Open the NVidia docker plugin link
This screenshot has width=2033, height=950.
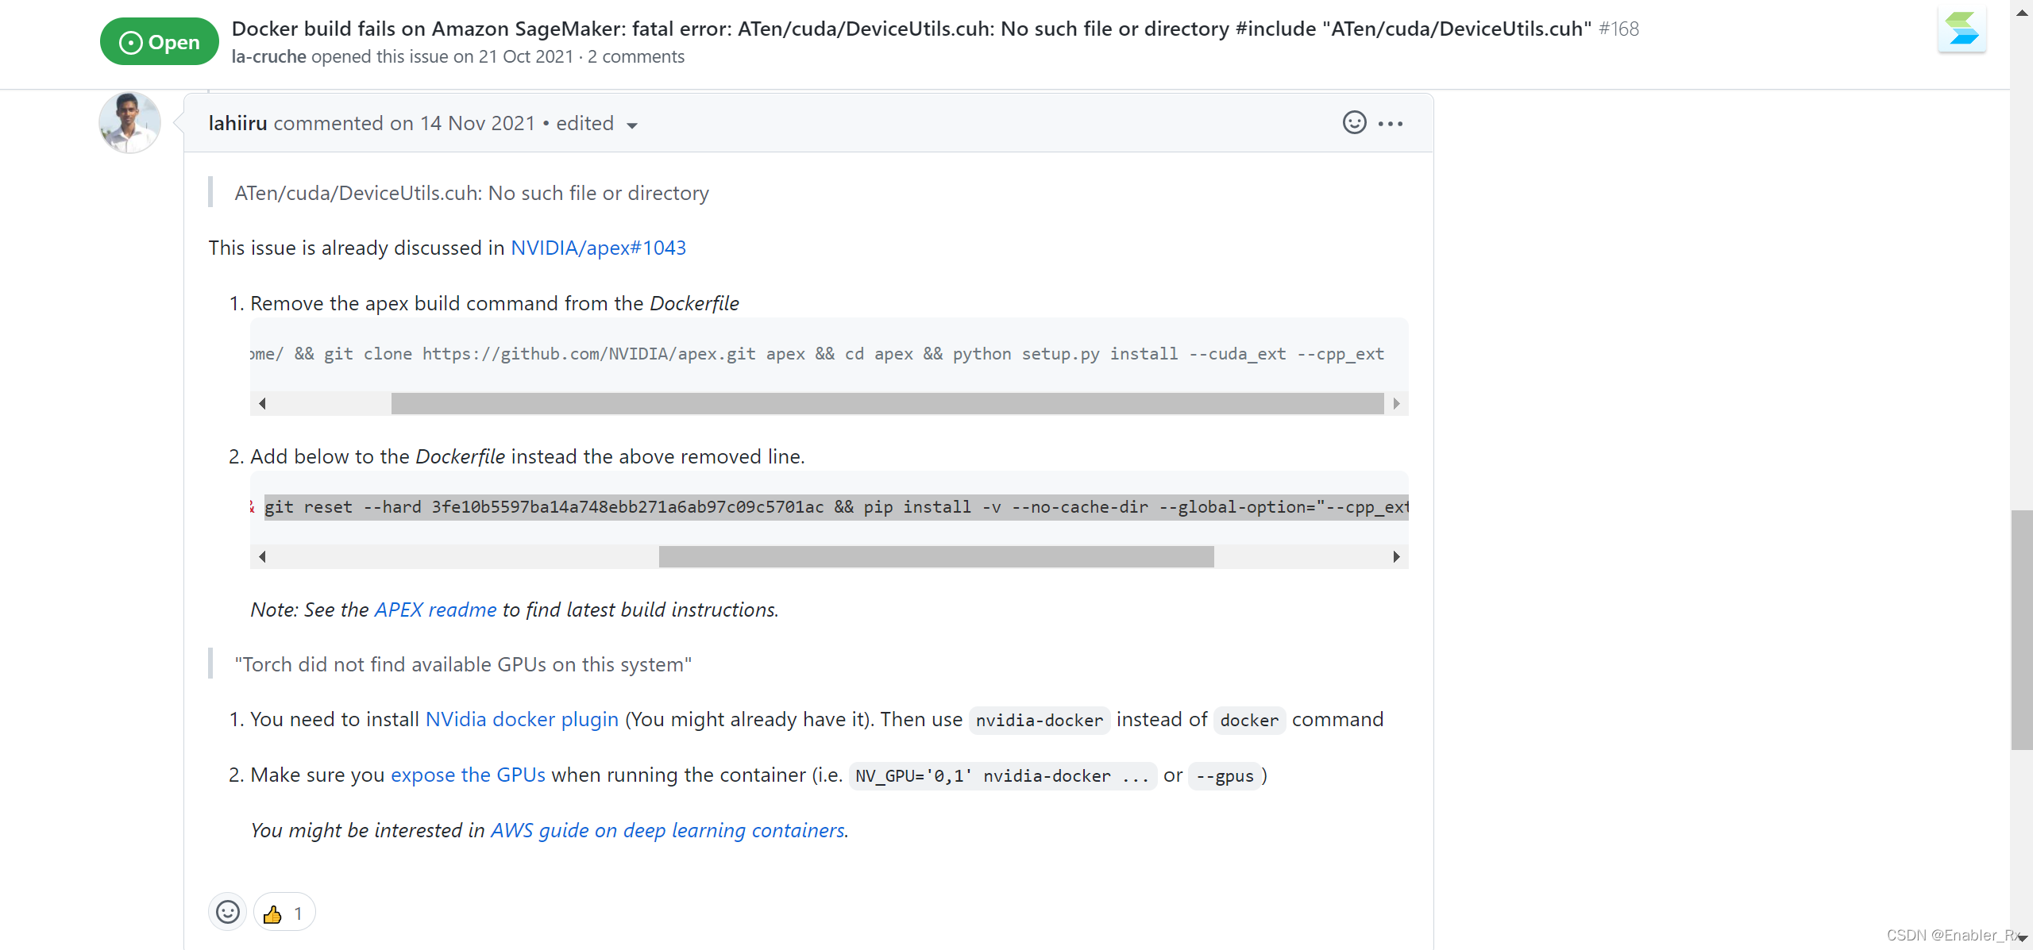tap(522, 719)
